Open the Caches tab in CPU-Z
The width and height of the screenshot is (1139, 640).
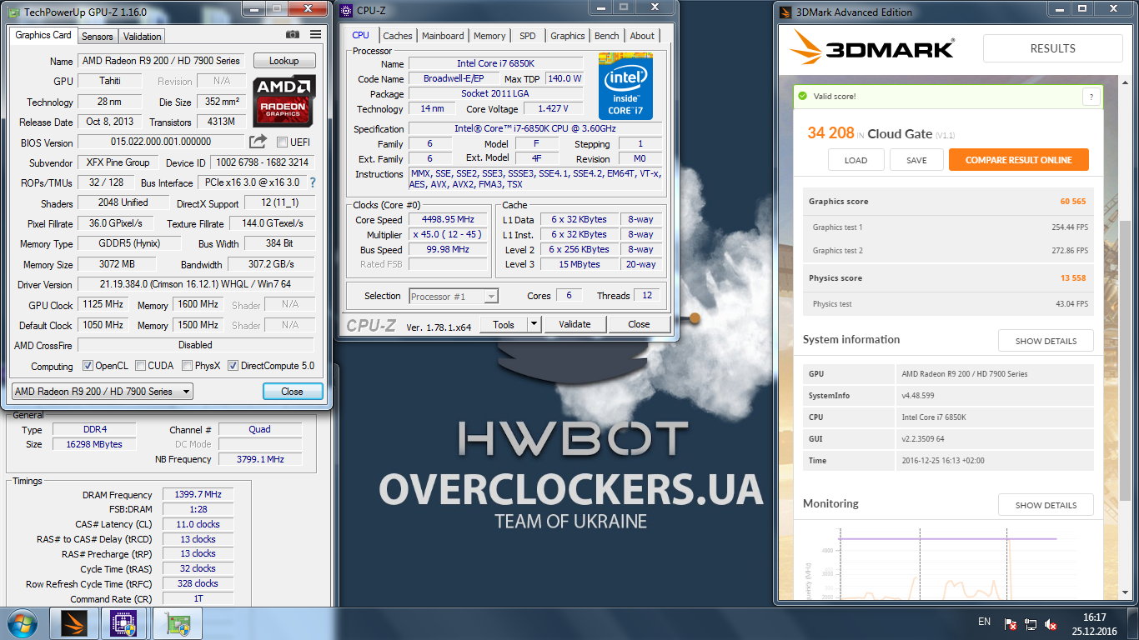point(398,36)
